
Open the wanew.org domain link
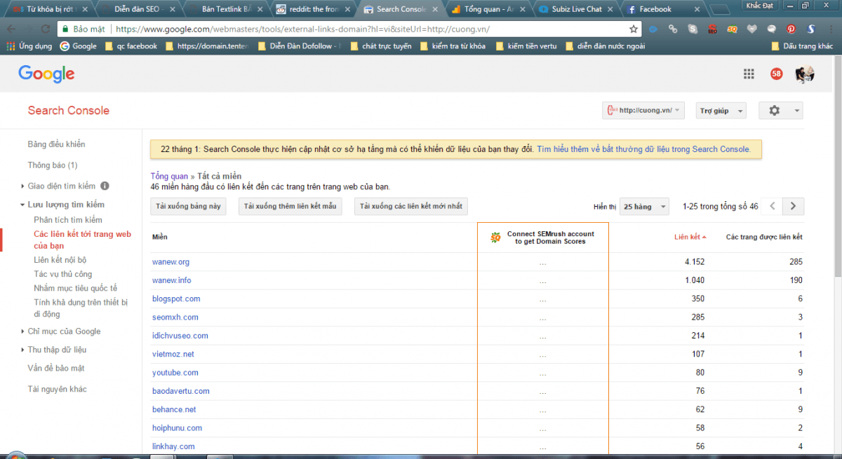coord(171,262)
